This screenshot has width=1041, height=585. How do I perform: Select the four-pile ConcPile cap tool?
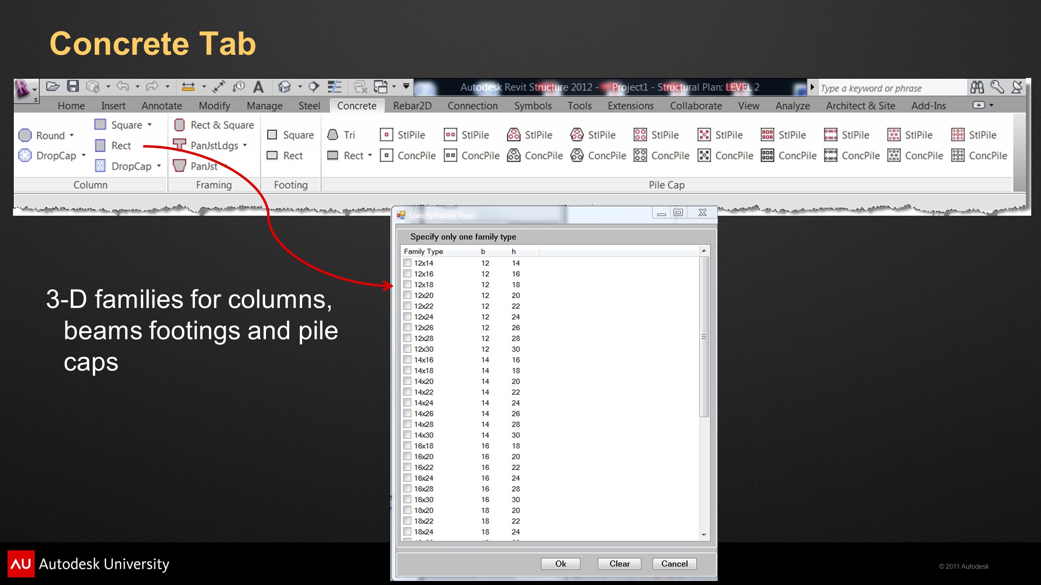click(662, 156)
